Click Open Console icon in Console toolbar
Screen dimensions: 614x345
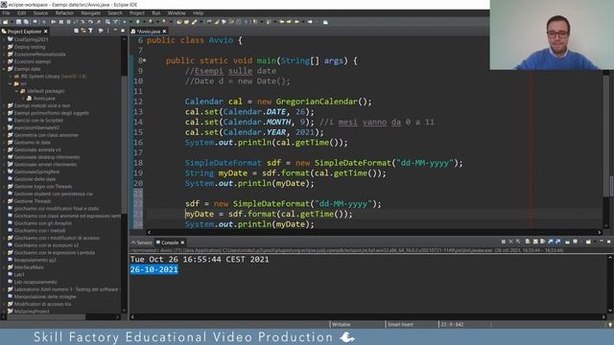588,241
